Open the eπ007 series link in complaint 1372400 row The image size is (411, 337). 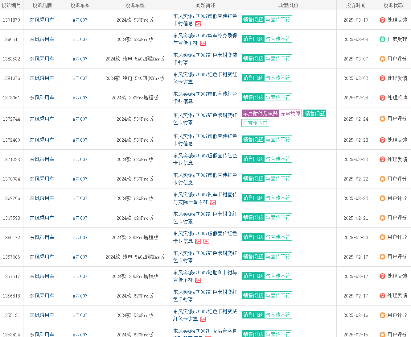click(80, 140)
